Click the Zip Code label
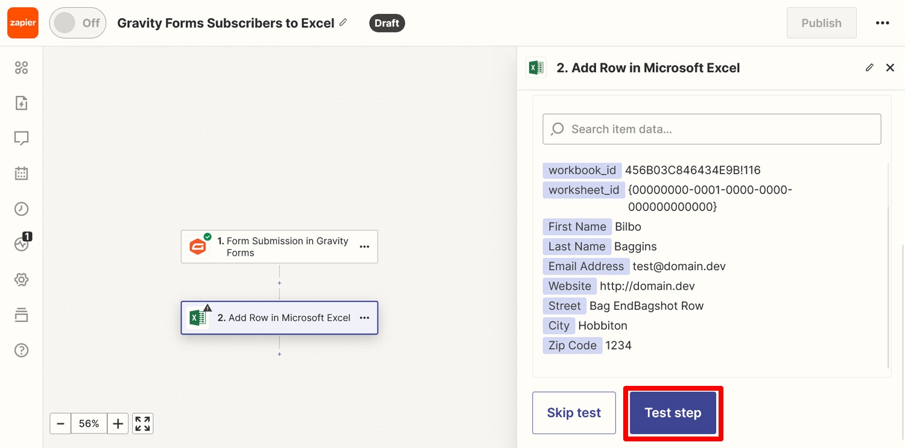 point(573,345)
